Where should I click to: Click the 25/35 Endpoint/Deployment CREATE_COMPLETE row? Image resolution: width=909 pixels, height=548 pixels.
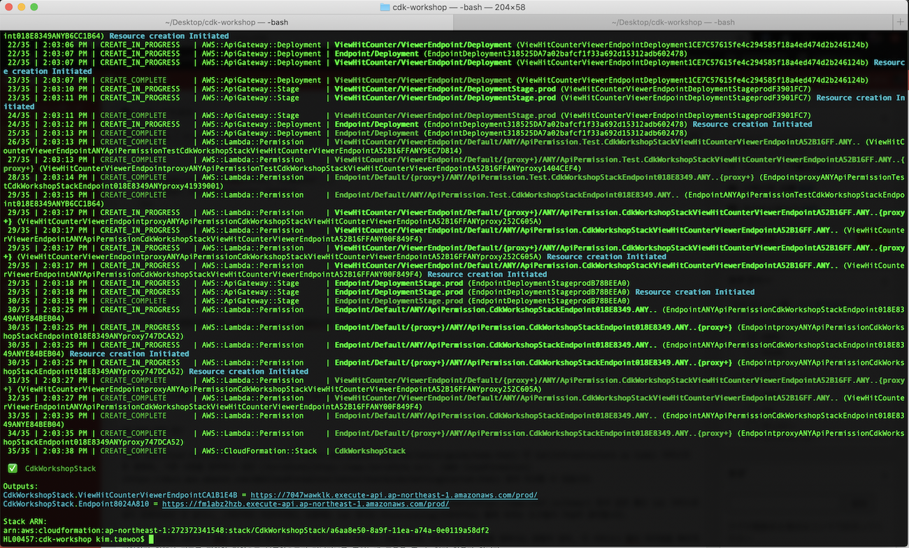(x=347, y=133)
